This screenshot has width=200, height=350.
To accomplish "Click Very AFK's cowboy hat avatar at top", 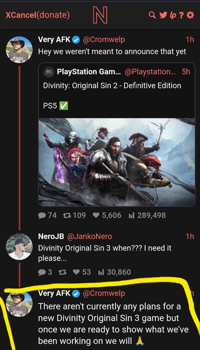I will (x=19, y=50).
